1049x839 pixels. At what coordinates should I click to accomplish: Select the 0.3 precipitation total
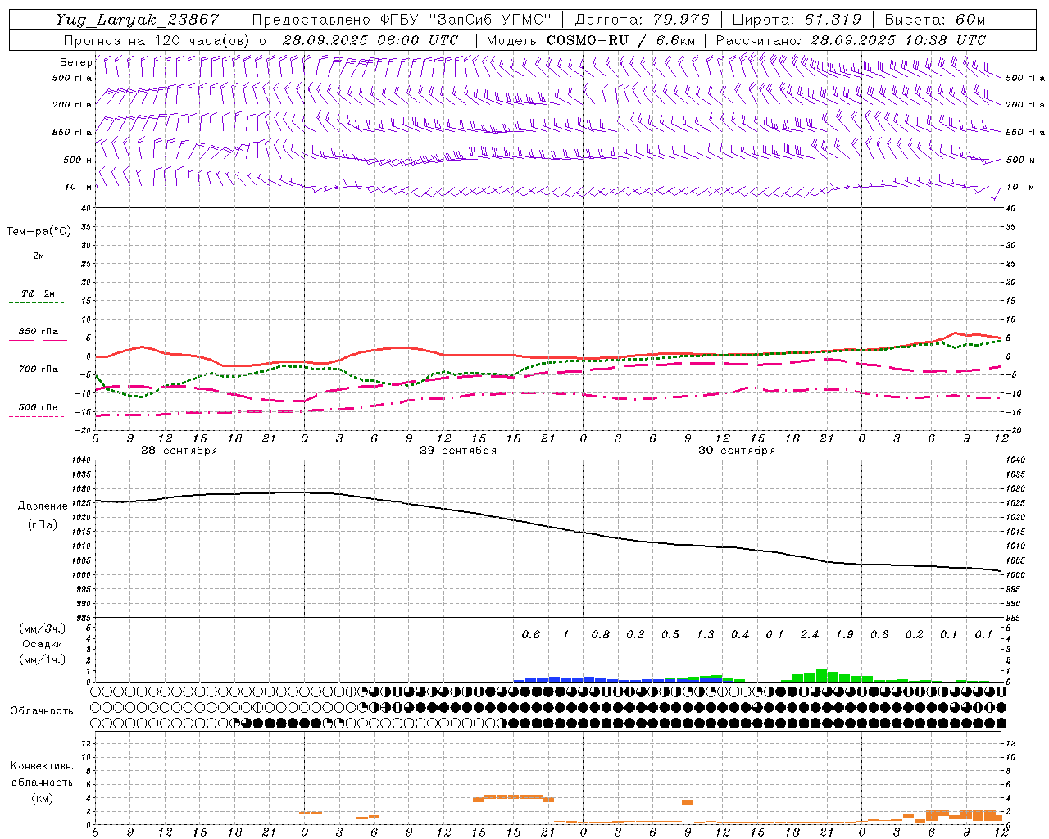pos(635,635)
